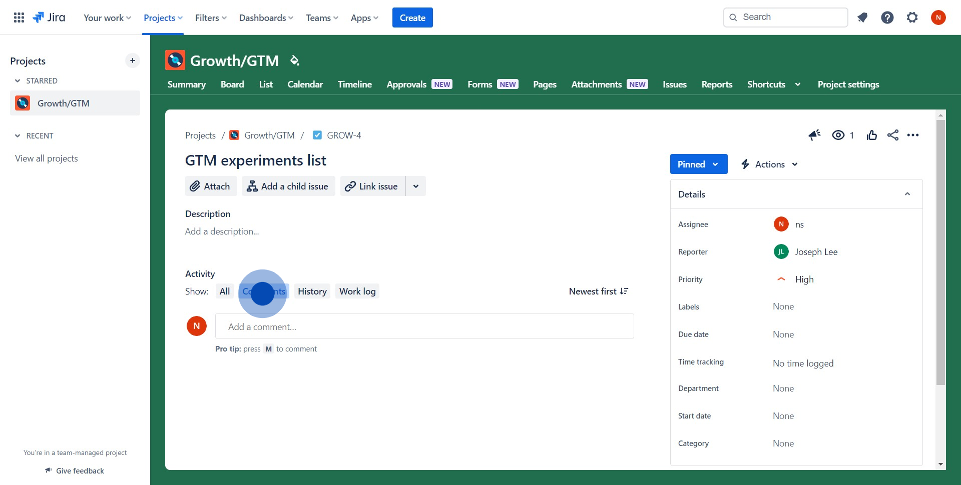Click the give feedback megaphone icon on issue
The width and height of the screenshot is (961, 485).
tap(815, 135)
